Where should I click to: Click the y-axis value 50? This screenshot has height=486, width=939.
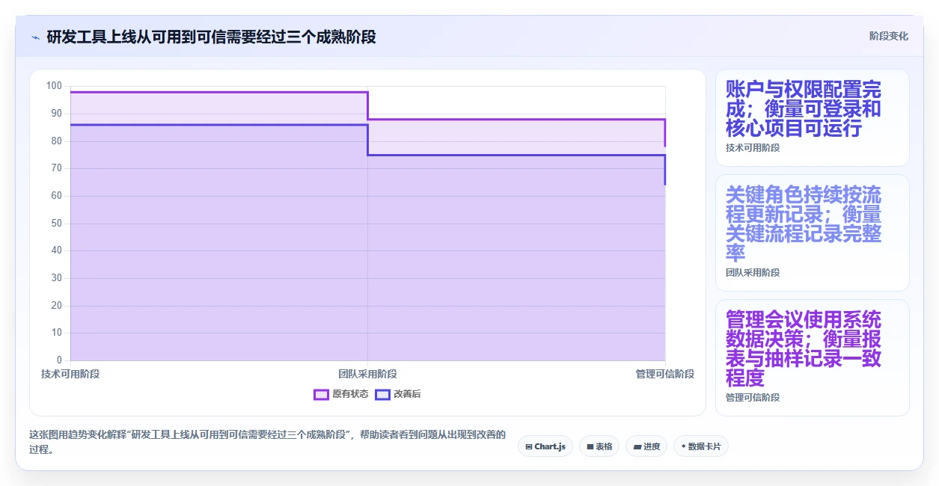(x=57, y=224)
